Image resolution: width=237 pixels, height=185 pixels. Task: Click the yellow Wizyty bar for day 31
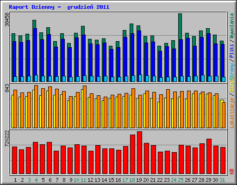click(221, 114)
